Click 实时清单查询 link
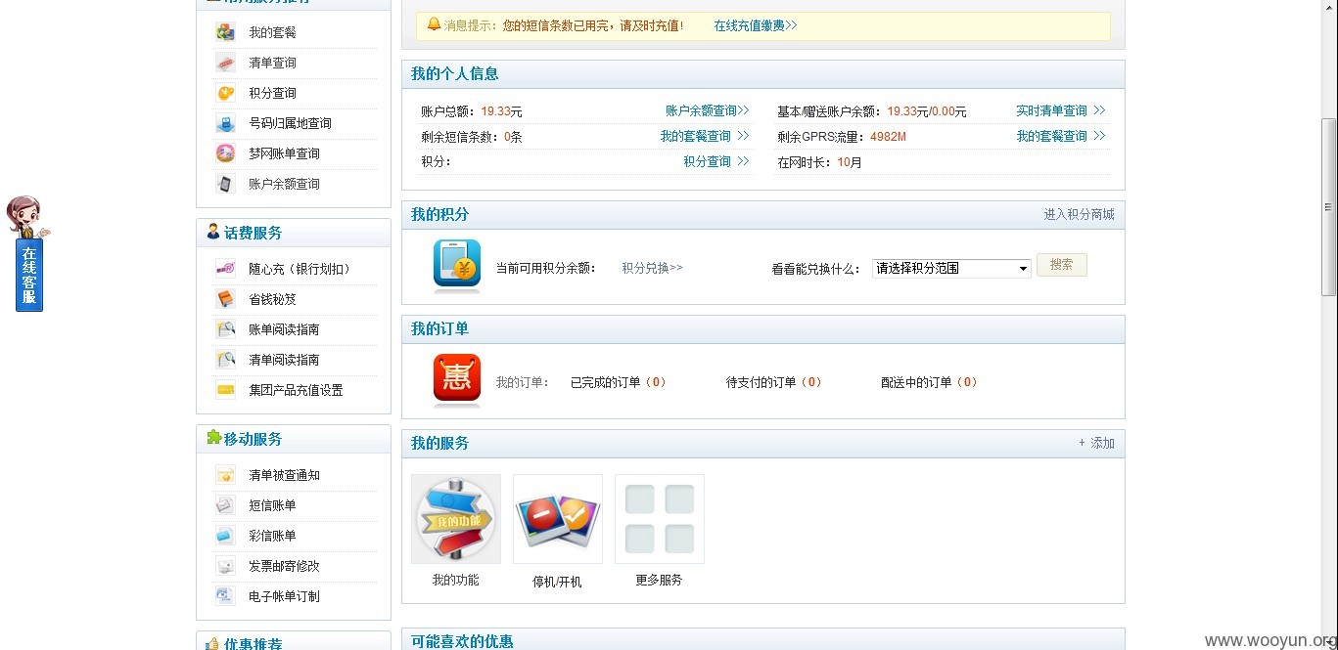The width and height of the screenshot is (1338, 650). coord(1060,110)
